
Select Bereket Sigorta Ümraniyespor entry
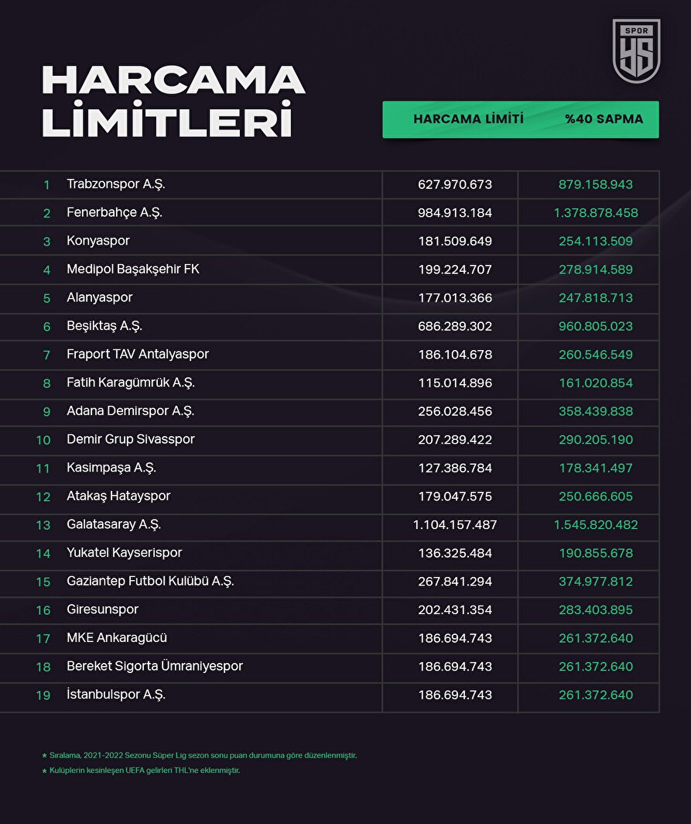coord(155,666)
